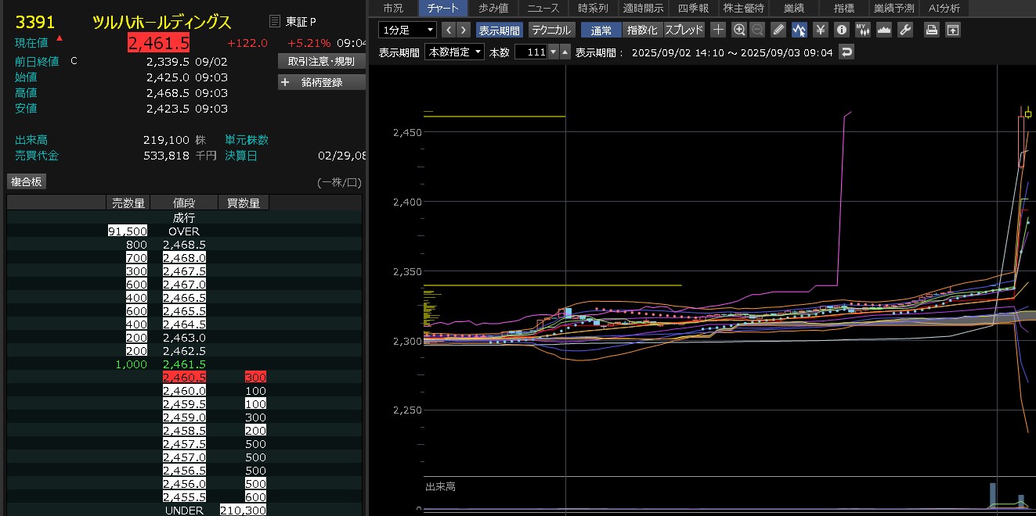The height and width of the screenshot is (516, 1036).
Task: Click the red highlighted 2,460.5 bid price
Action: pyautogui.click(x=185, y=378)
